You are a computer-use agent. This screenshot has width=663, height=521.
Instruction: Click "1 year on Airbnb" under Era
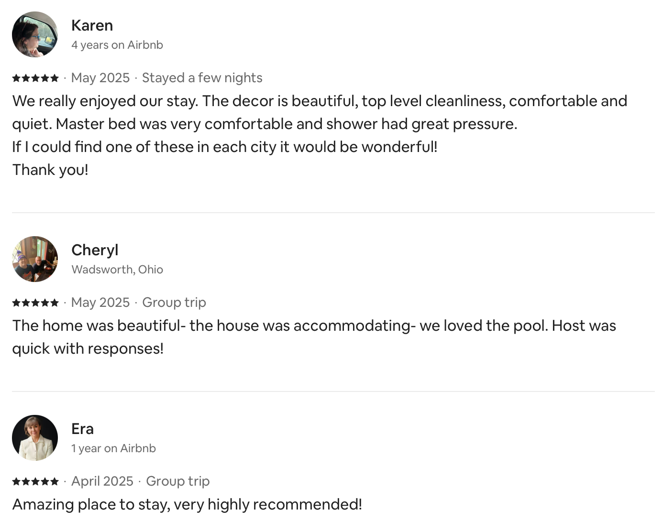pyautogui.click(x=113, y=448)
